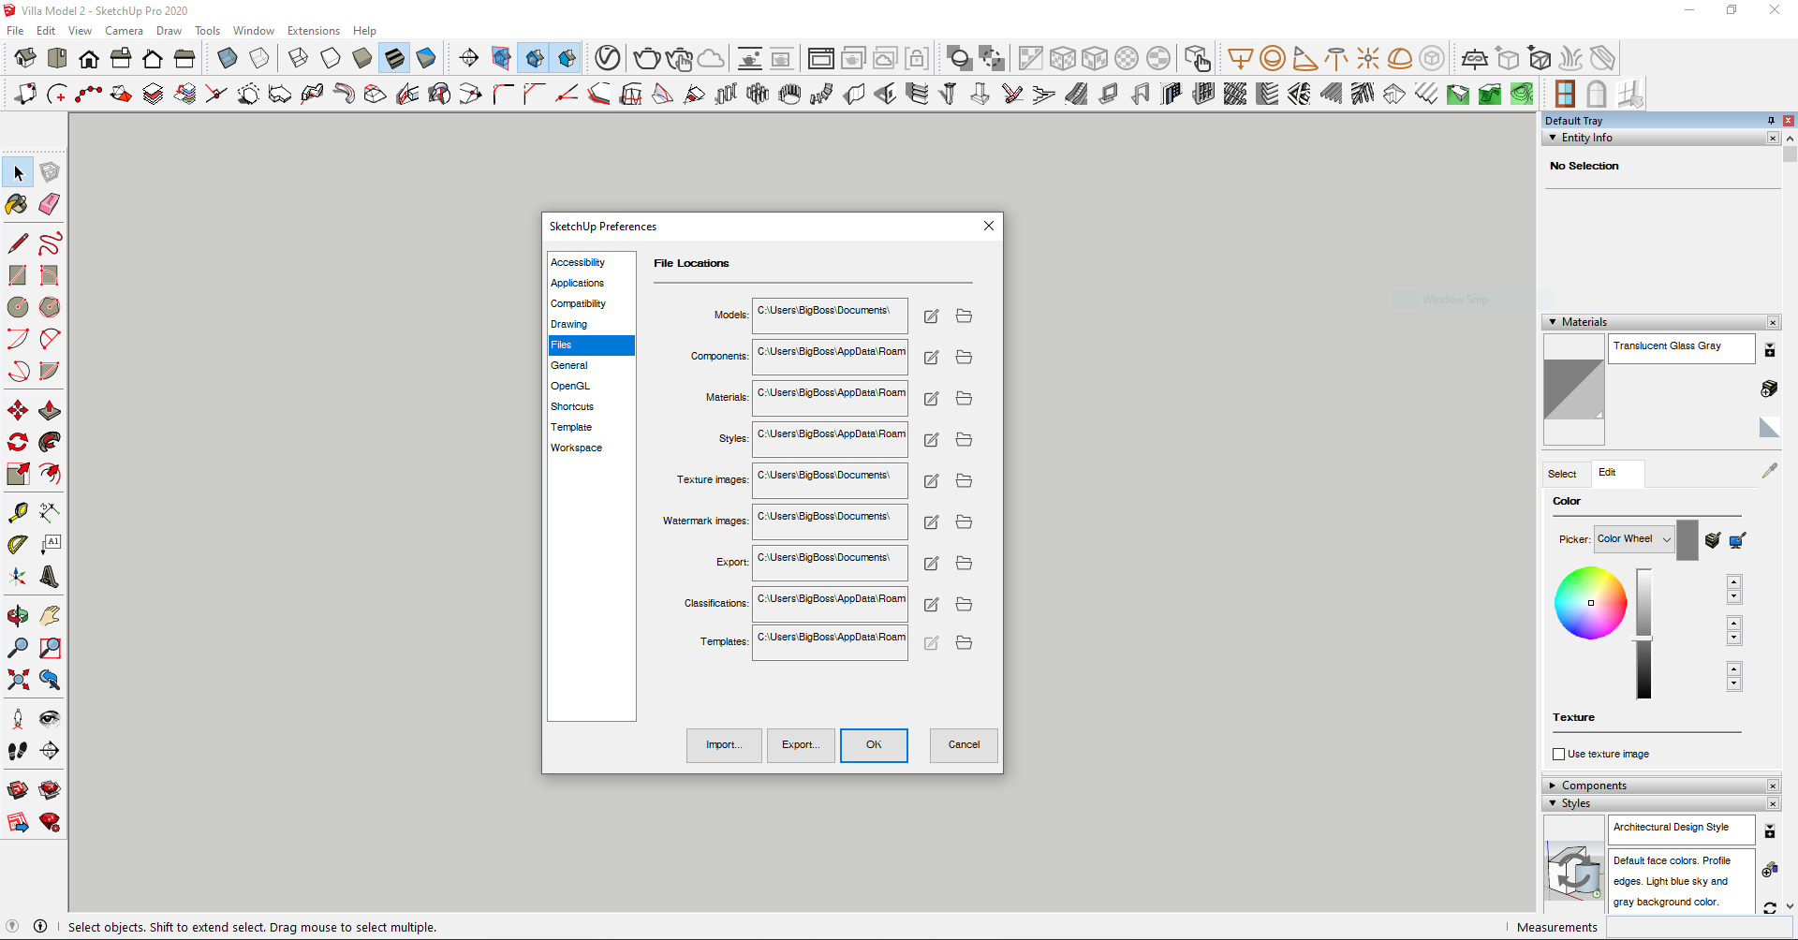Edit the Export path pencil icon
The image size is (1798, 940).
[931, 564]
